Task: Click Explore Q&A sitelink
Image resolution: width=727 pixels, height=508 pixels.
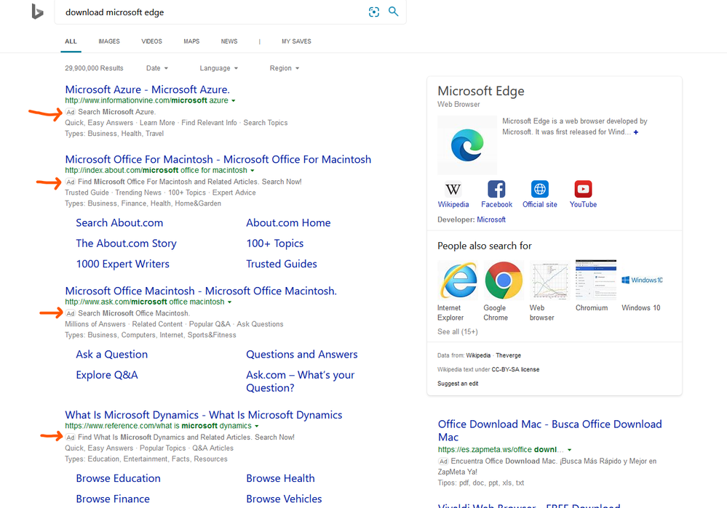Action: 107,375
